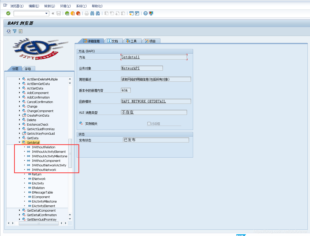Select the 字母 tab
This screenshot has height=236, width=310.
pos(28,69)
